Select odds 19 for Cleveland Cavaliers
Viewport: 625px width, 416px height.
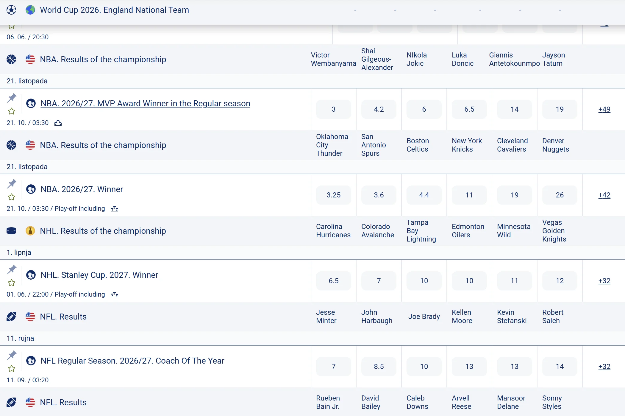(515, 195)
